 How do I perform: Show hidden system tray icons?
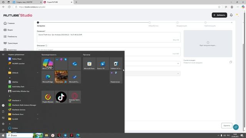click(x=218, y=135)
